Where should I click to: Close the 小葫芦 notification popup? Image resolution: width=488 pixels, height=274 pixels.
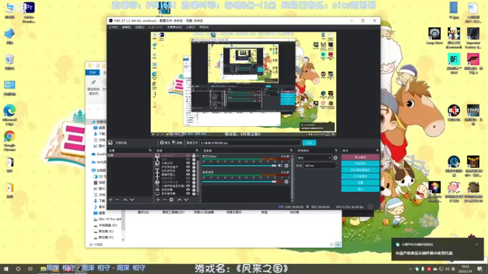(x=477, y=245)
